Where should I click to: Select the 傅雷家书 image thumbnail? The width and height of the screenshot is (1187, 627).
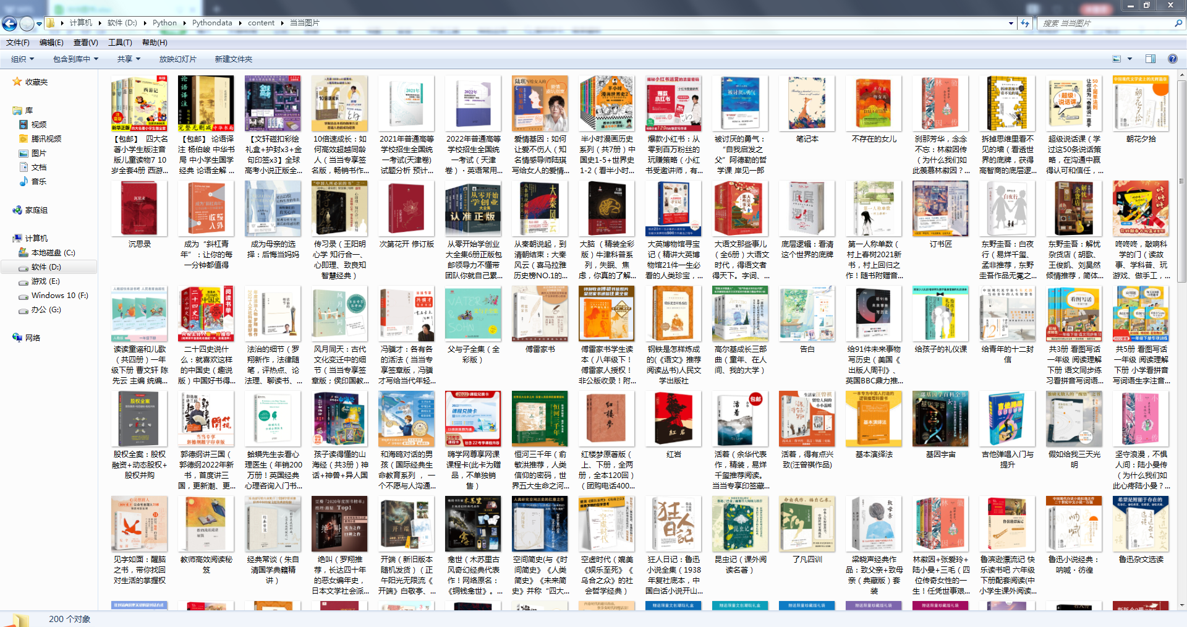[x=540, y=314]
